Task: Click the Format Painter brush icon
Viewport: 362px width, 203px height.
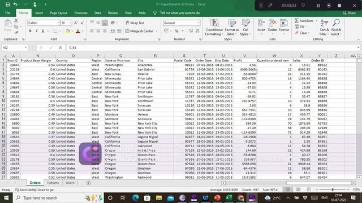Action: point(16,33)
